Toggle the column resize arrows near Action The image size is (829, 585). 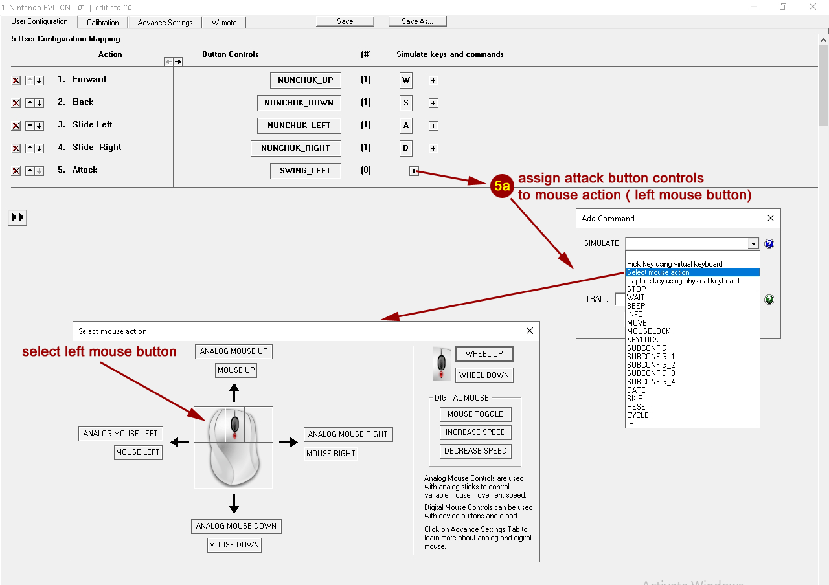click(173, 61)
